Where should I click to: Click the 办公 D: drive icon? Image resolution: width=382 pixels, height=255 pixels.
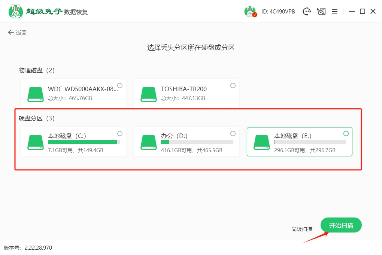click(149, 142)
